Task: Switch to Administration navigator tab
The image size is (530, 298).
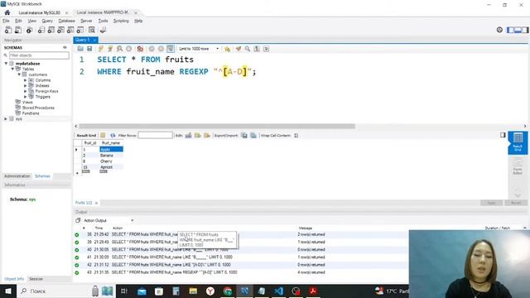Action: [x=17, y=176]
